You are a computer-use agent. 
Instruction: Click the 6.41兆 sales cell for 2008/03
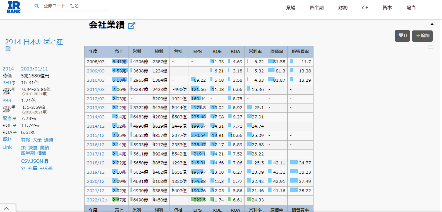pos(119,62)
